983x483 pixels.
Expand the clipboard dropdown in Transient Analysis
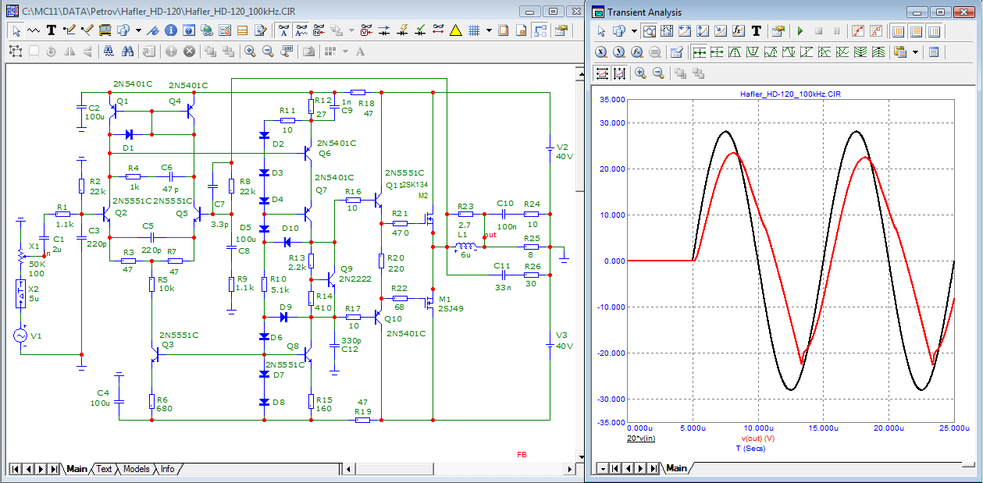tap(915, 51)
